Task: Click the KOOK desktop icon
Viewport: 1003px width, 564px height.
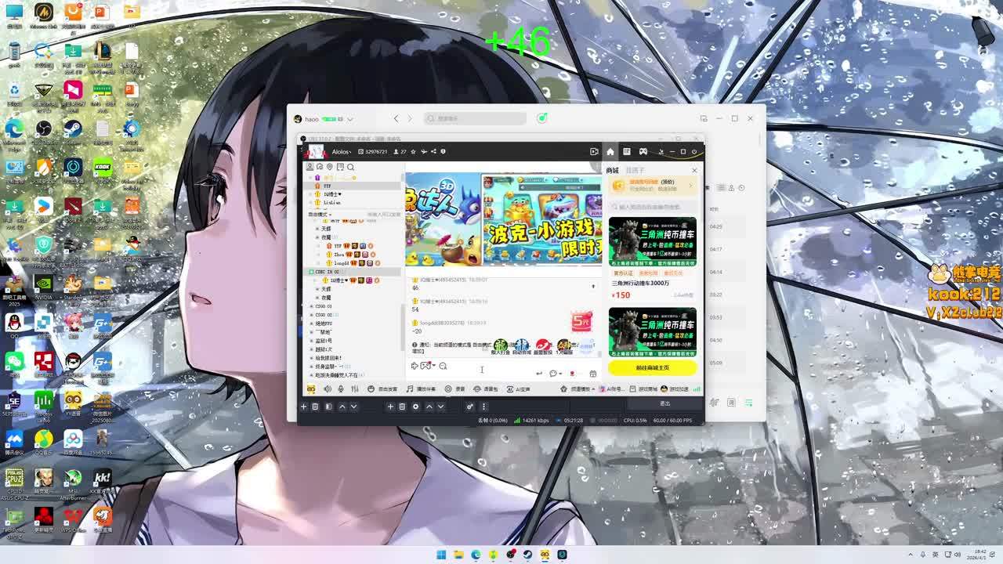Action: pos(103,168)
